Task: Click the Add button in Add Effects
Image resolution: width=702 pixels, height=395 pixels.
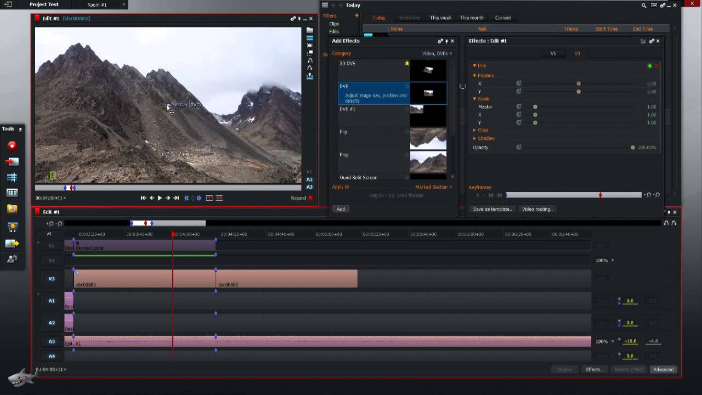Action: (341, 209)
